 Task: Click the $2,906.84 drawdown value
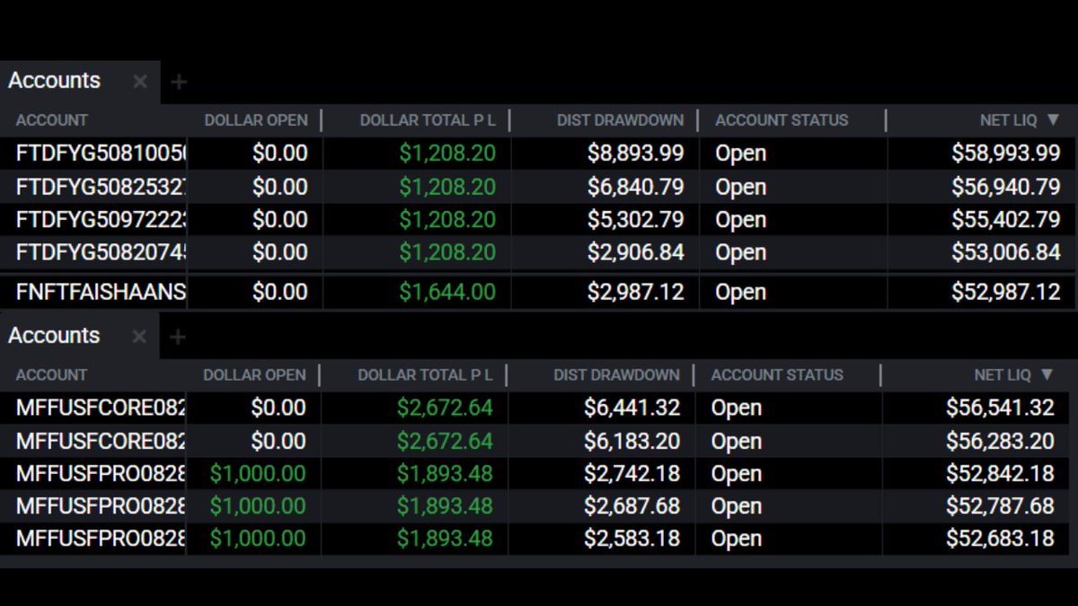(635, 253)
